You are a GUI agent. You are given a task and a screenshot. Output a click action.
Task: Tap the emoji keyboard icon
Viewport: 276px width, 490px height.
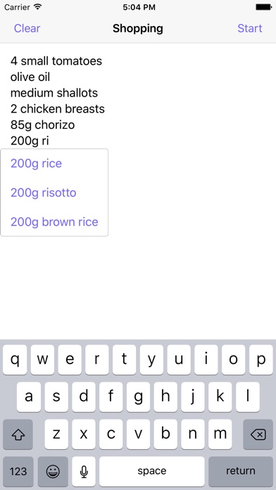(x=53, y=471)
